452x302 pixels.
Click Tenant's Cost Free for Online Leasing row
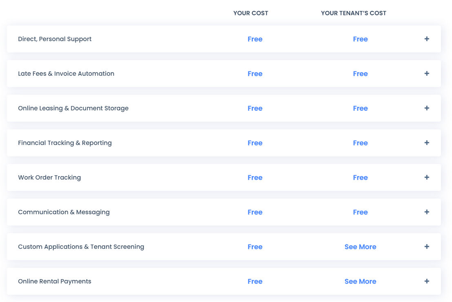[360, 108]
